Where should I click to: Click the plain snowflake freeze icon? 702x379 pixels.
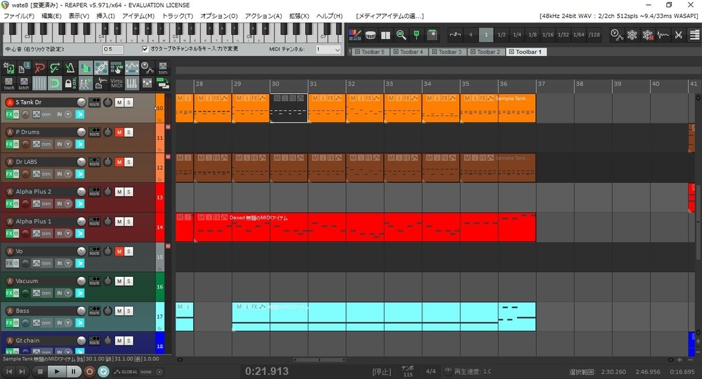[632, 35]
